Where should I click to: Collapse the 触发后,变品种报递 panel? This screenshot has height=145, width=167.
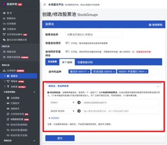pos(158,87)
